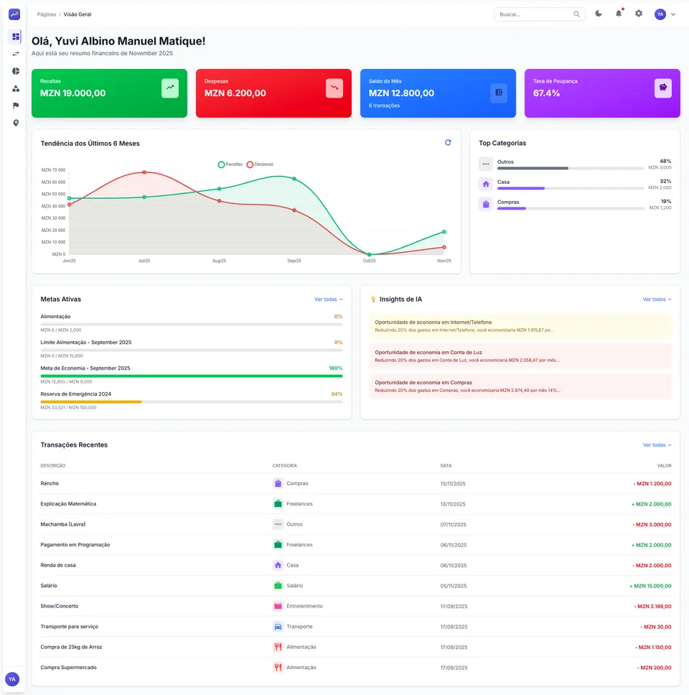689x695 pixels.
Task: Click the Taxa de Poupança piggy icon
Action: tap(663, 88)
